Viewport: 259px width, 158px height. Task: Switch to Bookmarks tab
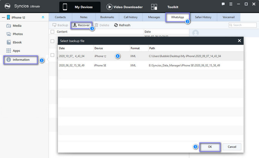(x=107, y=17)
